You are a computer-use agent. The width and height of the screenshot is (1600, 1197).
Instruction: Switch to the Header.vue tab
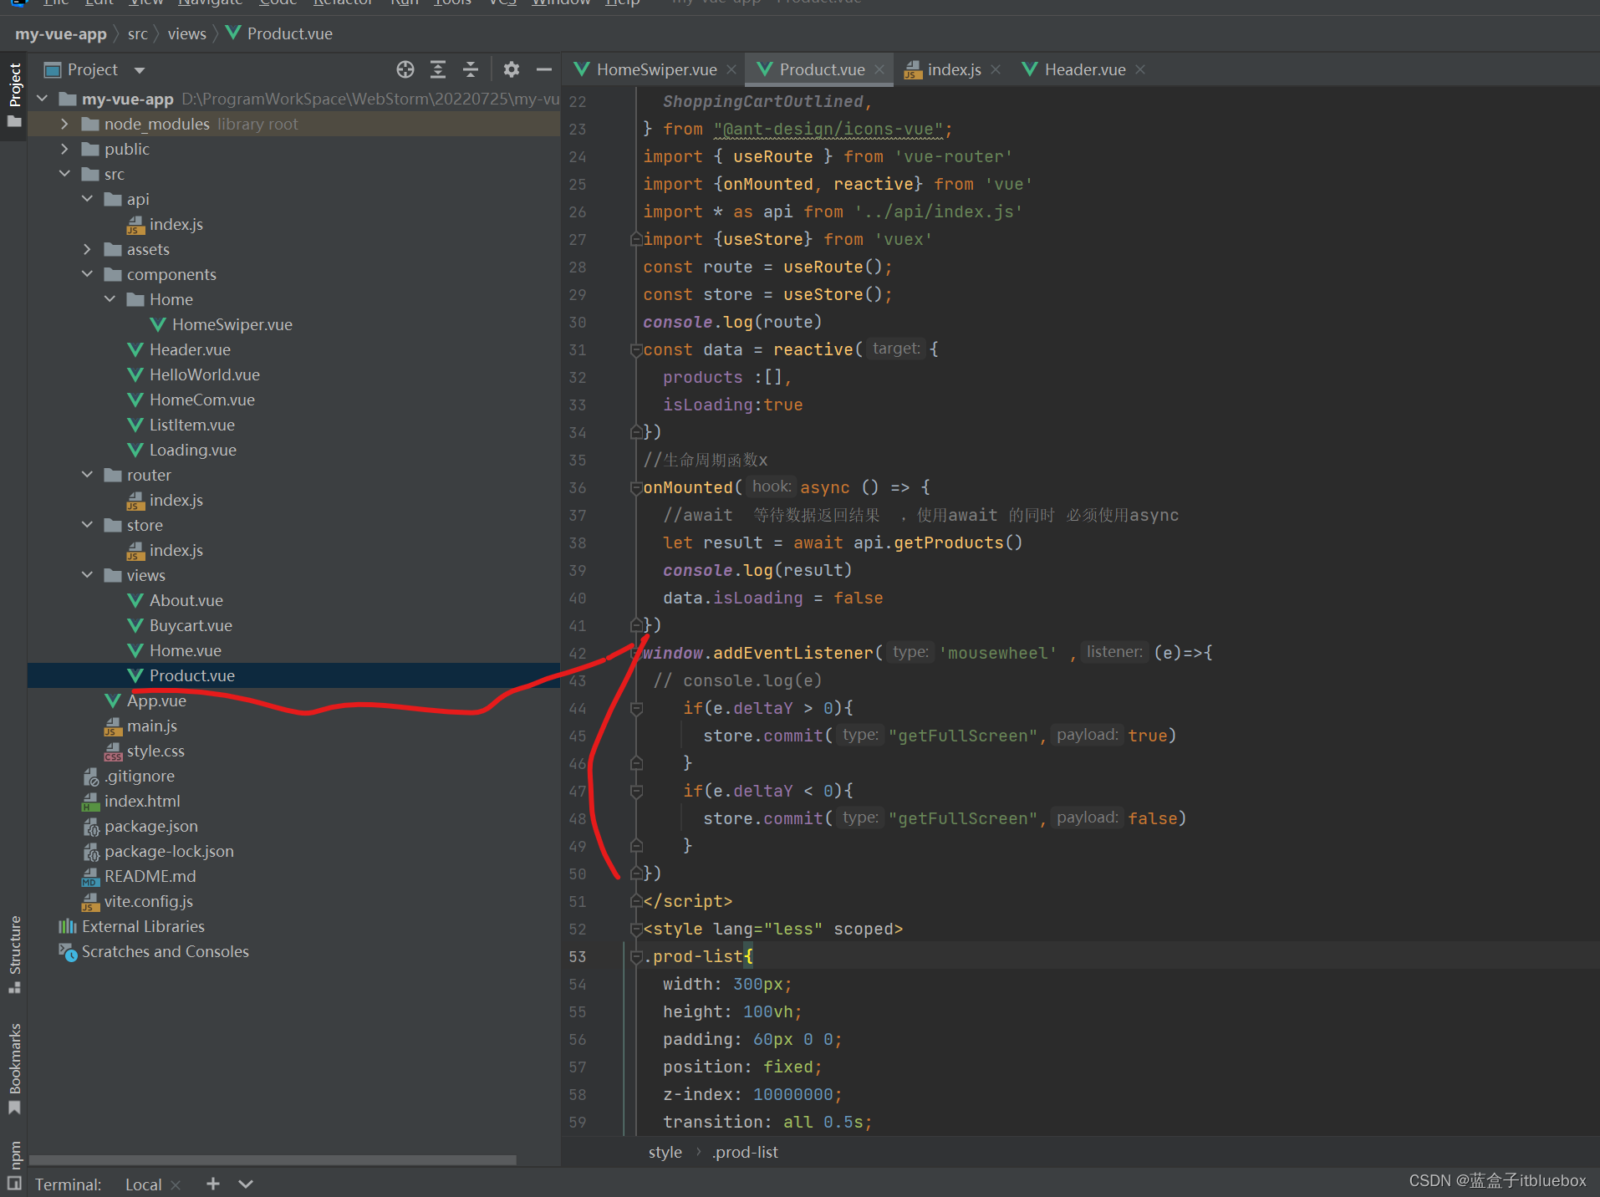click(1084, 69)
